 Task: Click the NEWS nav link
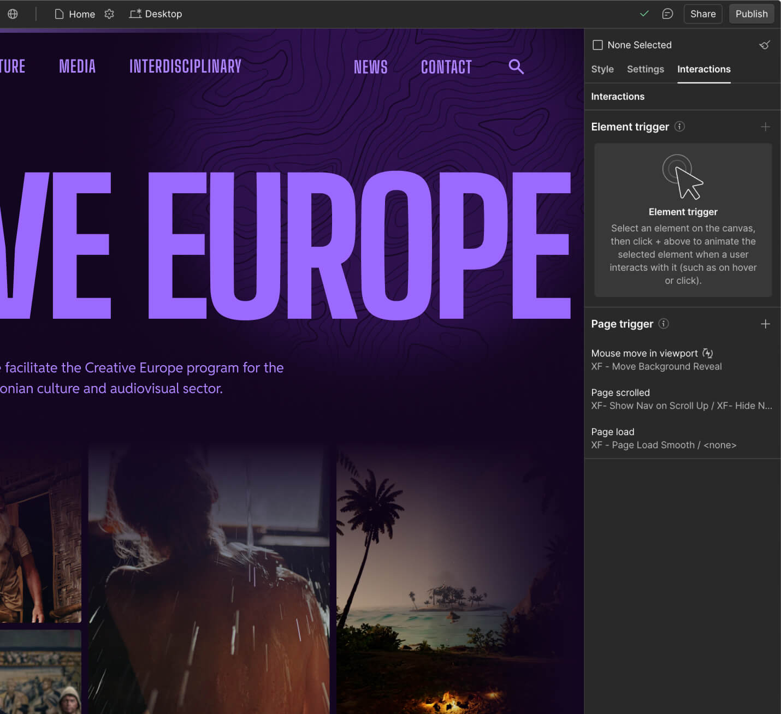(370, 67)
